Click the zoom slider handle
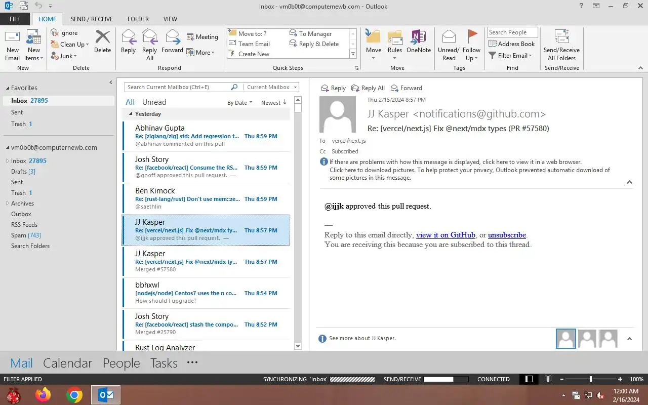Screen dimensions: 648x405 pos(590,379)
